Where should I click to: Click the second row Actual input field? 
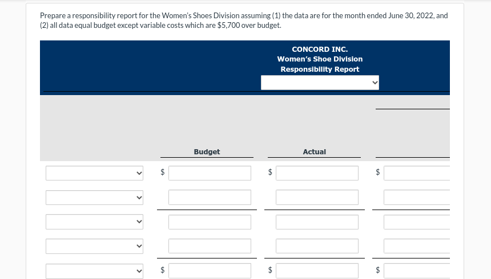tap(317, 198)
